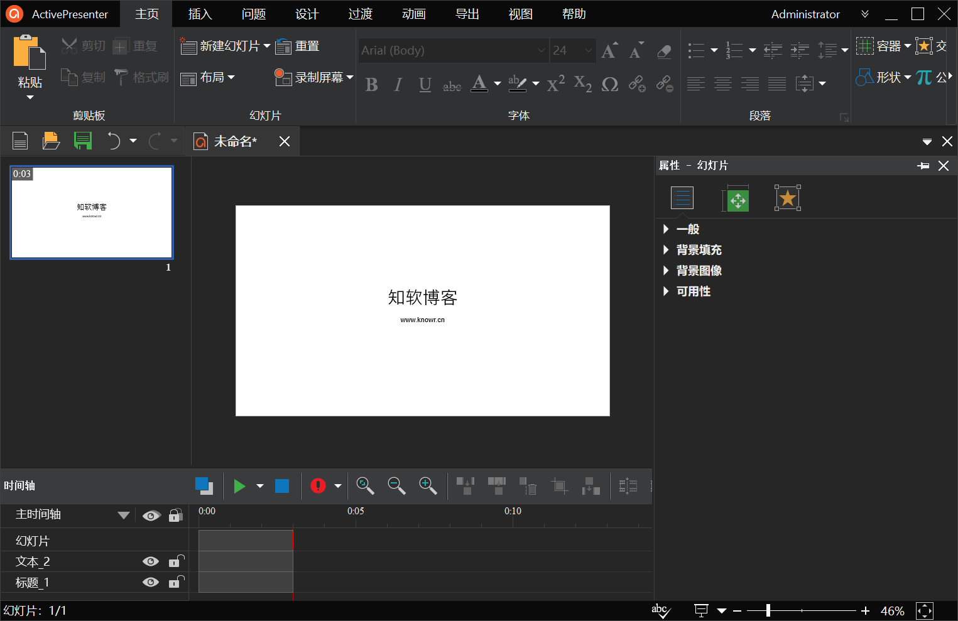Open the play button options arrow

coord(260,486)
